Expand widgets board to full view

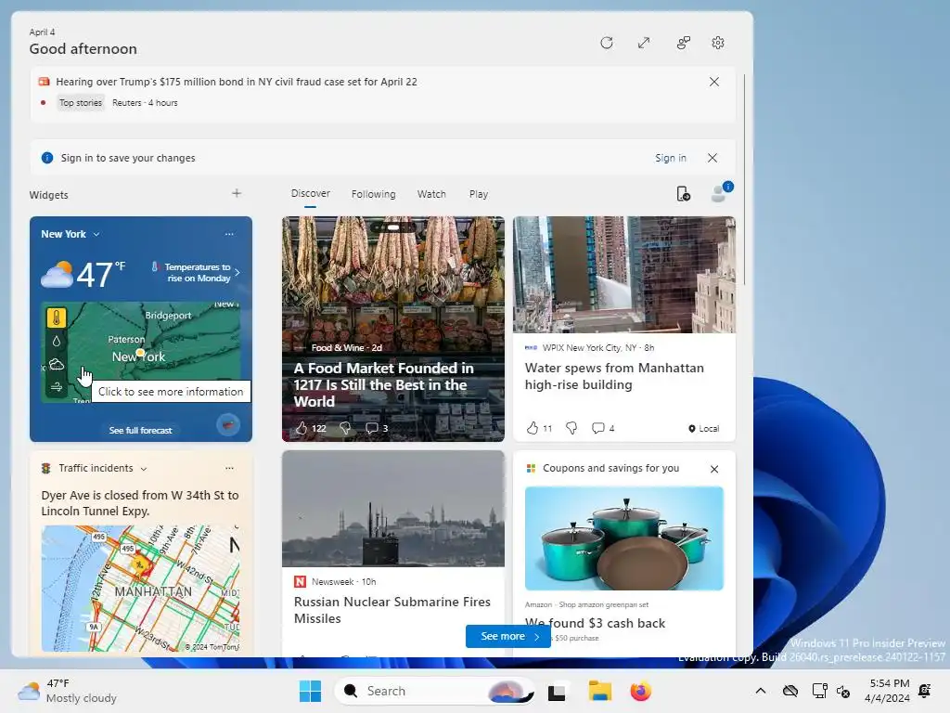click(x=644, y=43)
